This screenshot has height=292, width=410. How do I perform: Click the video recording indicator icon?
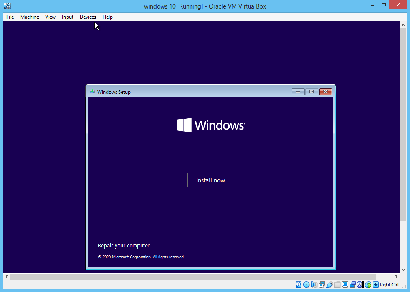352,284
